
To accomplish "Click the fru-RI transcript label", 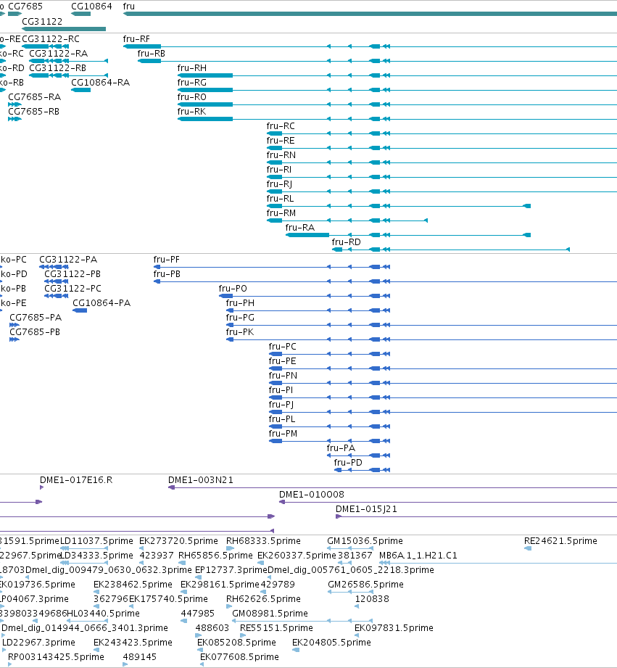I will [279, 169].
